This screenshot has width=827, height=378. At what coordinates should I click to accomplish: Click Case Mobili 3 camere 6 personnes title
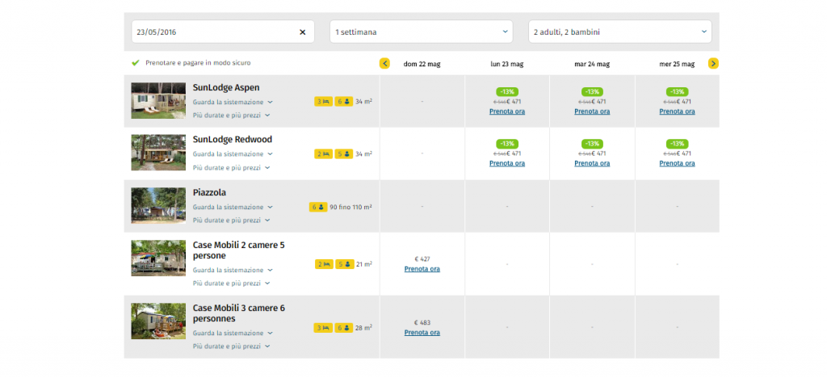pyautogui.click(x=239, y=313)
